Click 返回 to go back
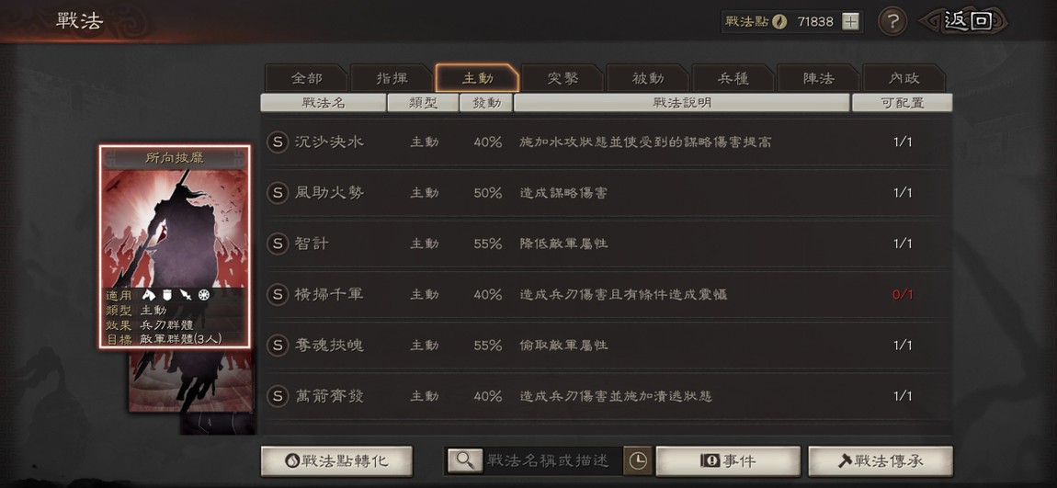Viewport: 1057px width, 488px height. [x=967, y=21]
